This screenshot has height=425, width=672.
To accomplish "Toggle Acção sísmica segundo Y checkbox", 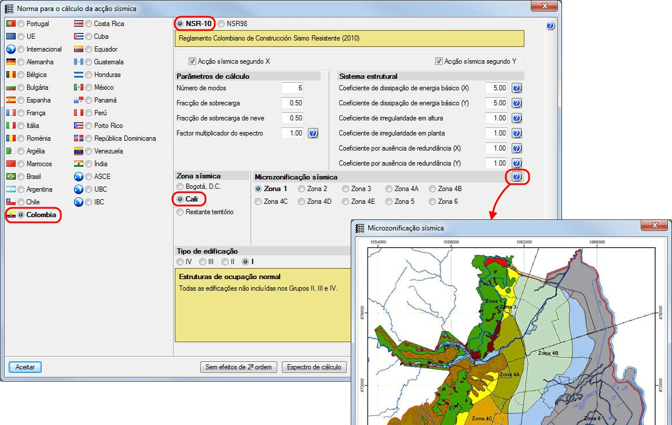I will coord(439,61).
